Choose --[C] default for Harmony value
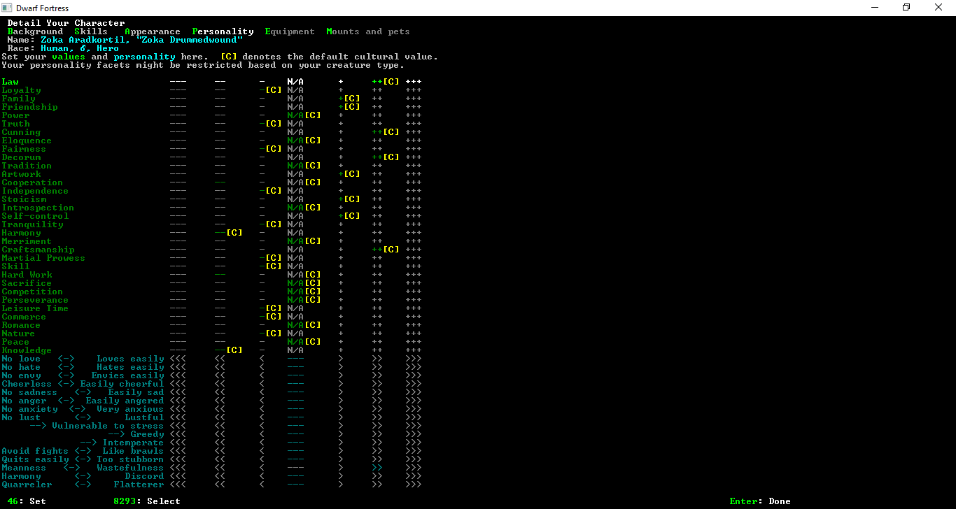Image resolution: width=956 pixels, height=509 pixels. pyautogui.click(x=228, y=233)
